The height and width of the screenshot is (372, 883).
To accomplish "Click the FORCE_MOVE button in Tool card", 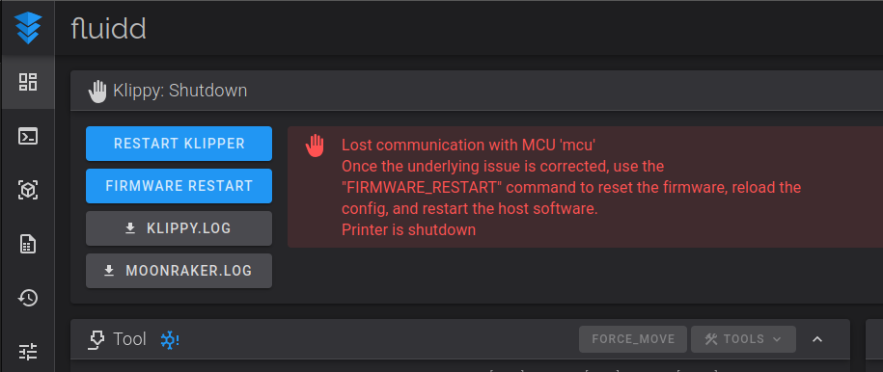I will tap(633, 339).
